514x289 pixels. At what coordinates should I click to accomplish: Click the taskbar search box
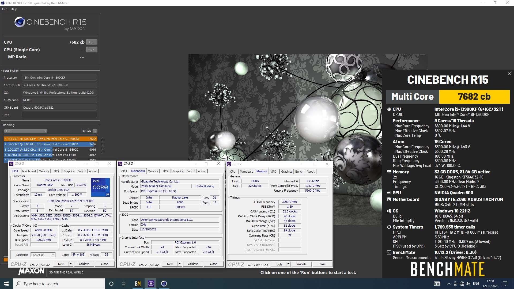pos(59,284)
